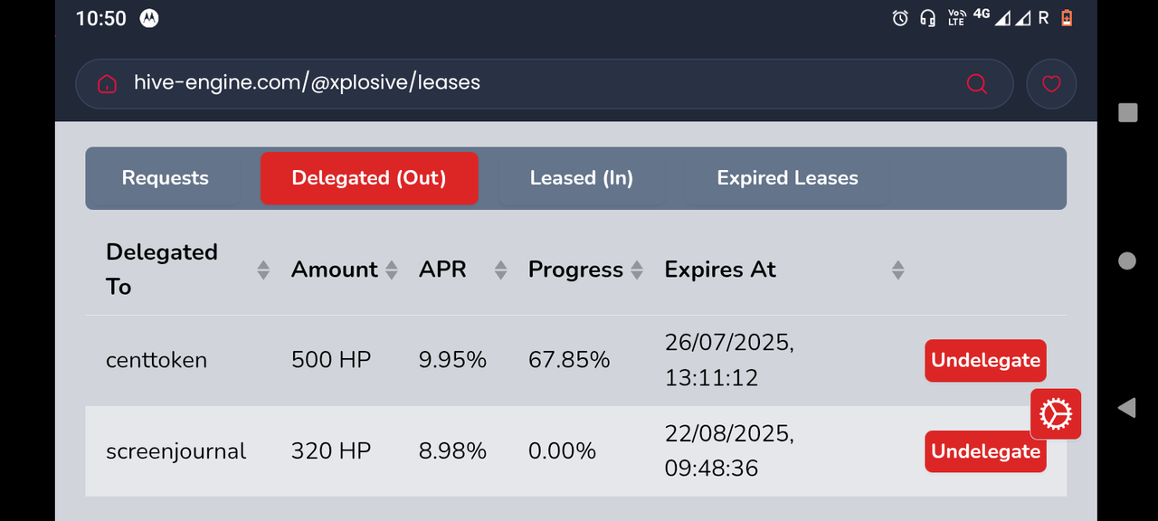The width and height of the screenshot is (1158, 521).
Task: Tap the battery status icon
Action: [1066, 18]
